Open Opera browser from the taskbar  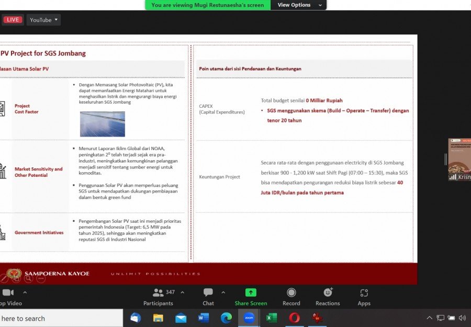294,318
